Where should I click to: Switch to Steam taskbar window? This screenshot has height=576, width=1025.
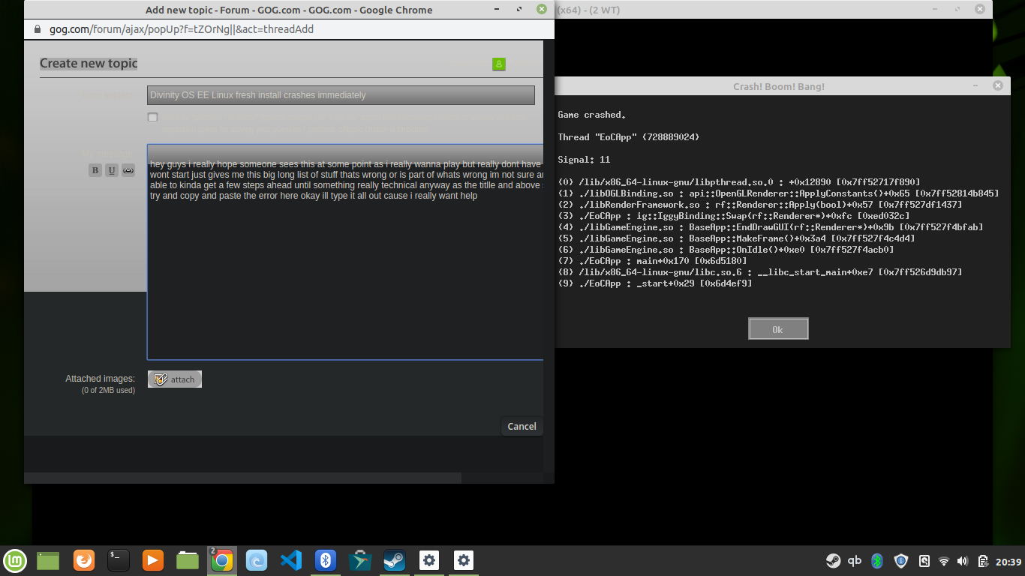[395, 560]
